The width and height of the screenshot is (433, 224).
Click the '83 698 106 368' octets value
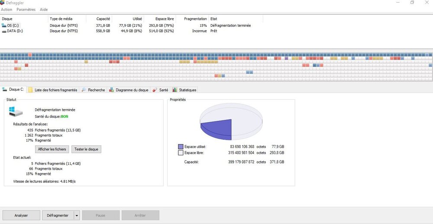point(242,147)
